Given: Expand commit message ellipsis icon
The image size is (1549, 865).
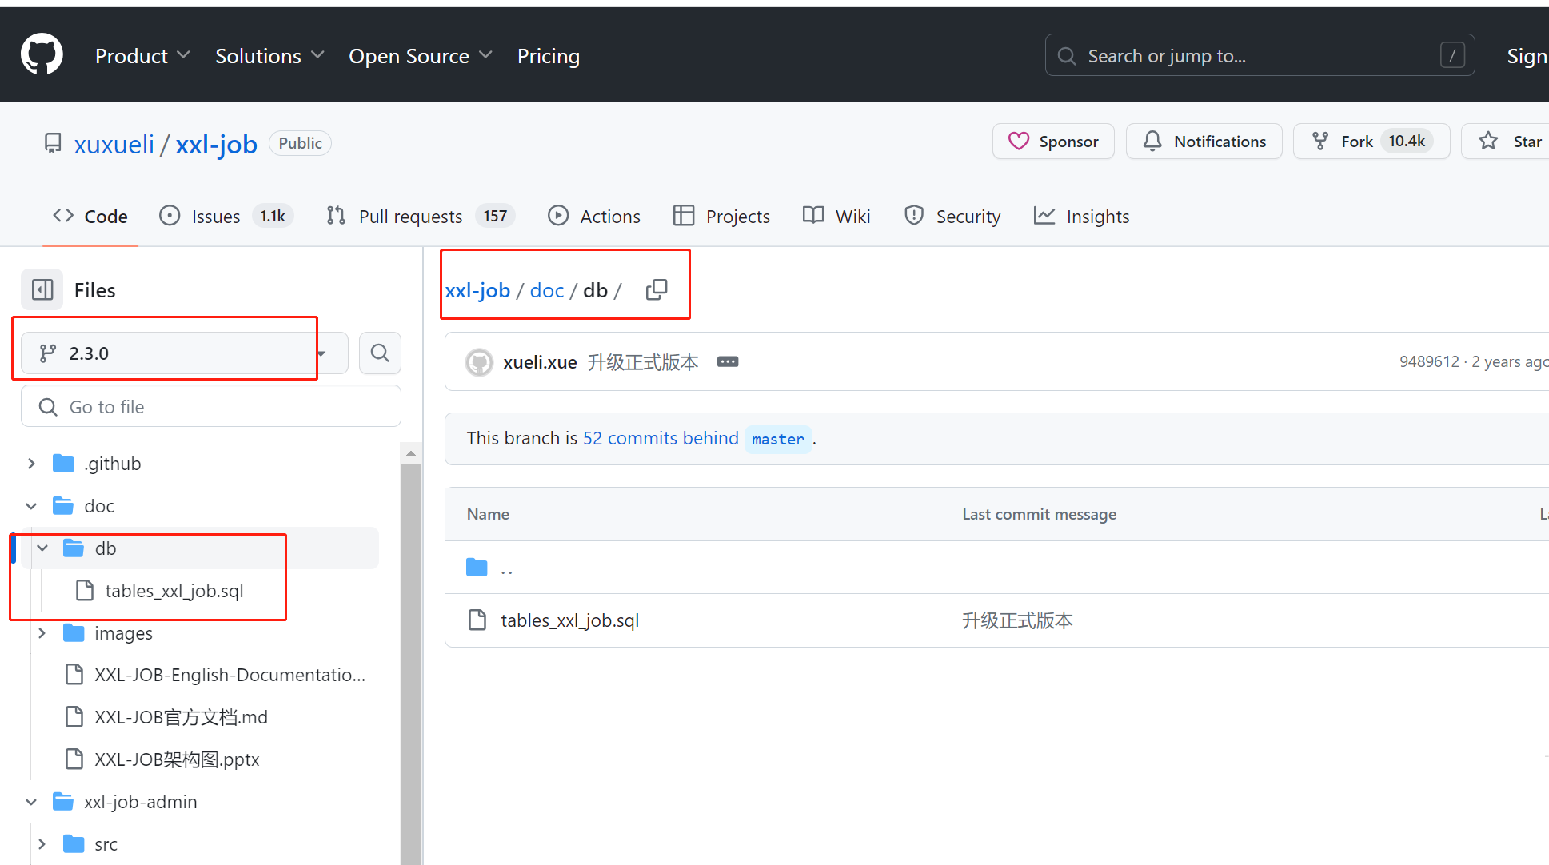Looking at the screenshot, I should (x=727, y=362).
